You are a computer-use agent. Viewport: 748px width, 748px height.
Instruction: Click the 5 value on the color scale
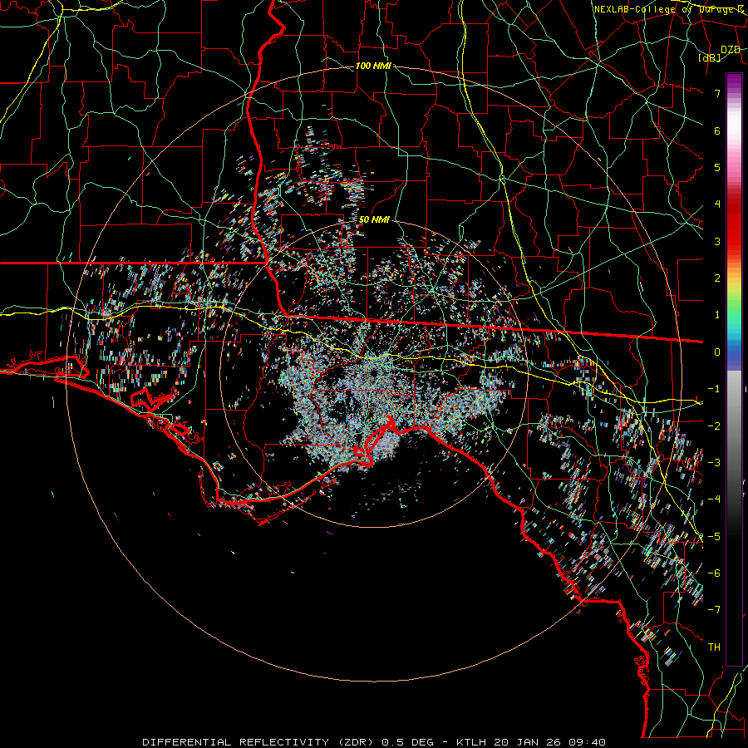click(x=717, y=167)
